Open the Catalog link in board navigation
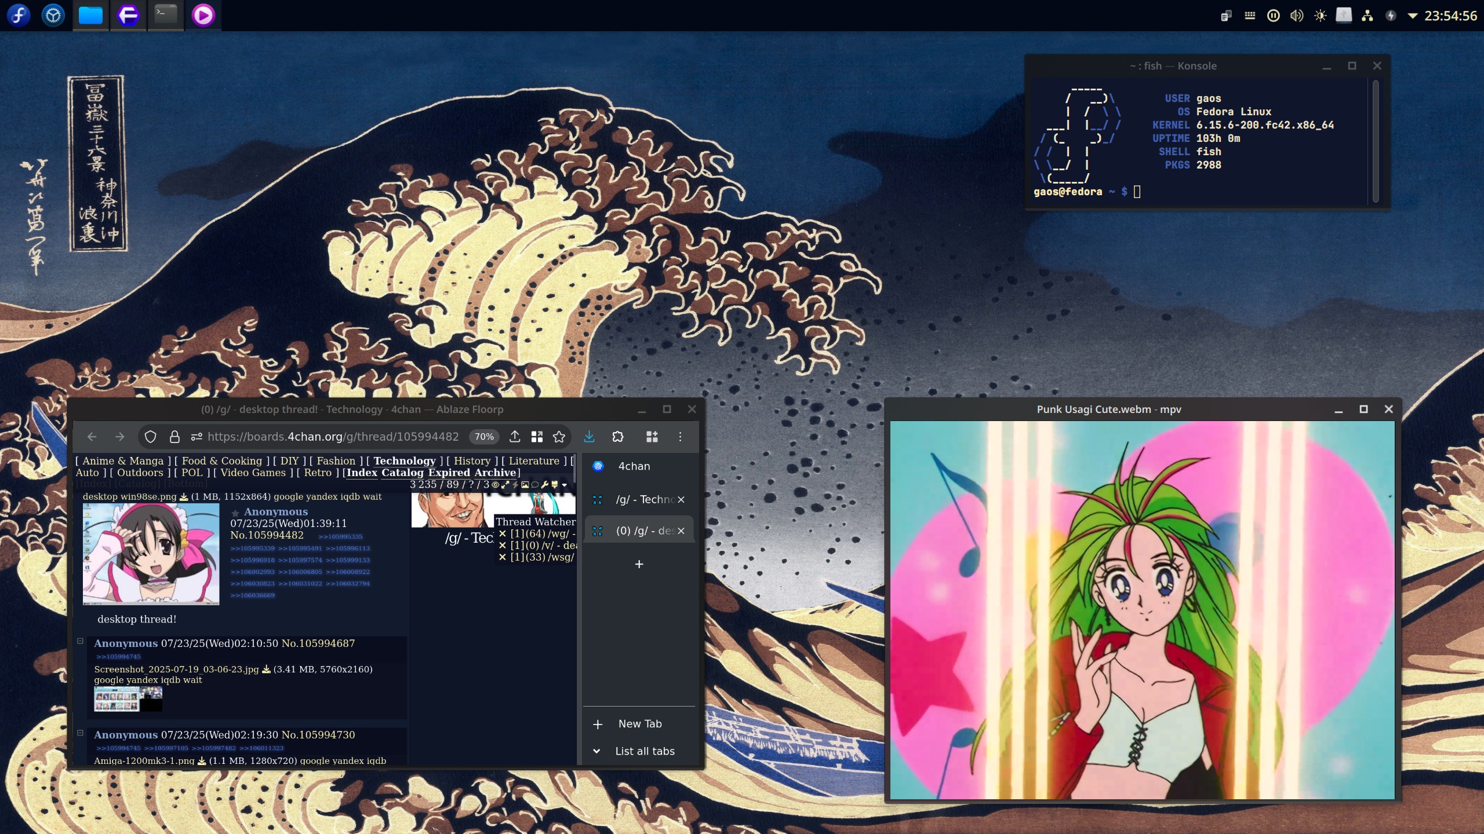Screen dimensions: 1484x834 [x=402, y=473]
